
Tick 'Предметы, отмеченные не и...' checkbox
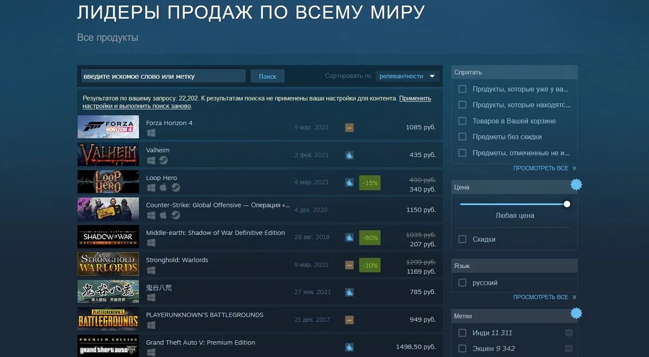462,152
